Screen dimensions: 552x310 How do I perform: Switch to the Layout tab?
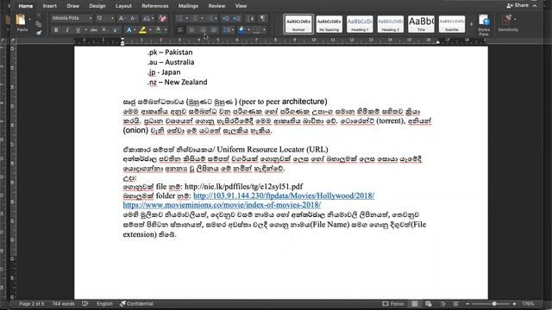pos(123,6)
